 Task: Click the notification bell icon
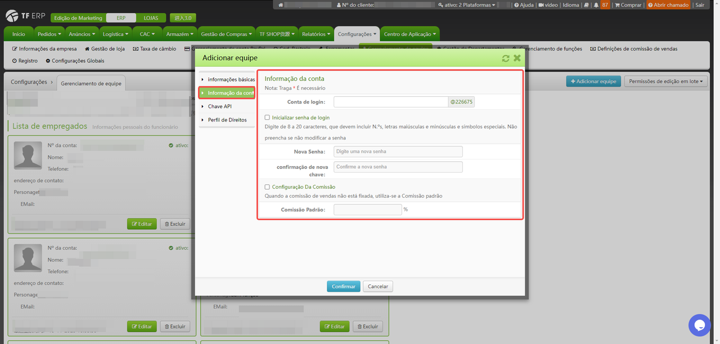point(596,5)
